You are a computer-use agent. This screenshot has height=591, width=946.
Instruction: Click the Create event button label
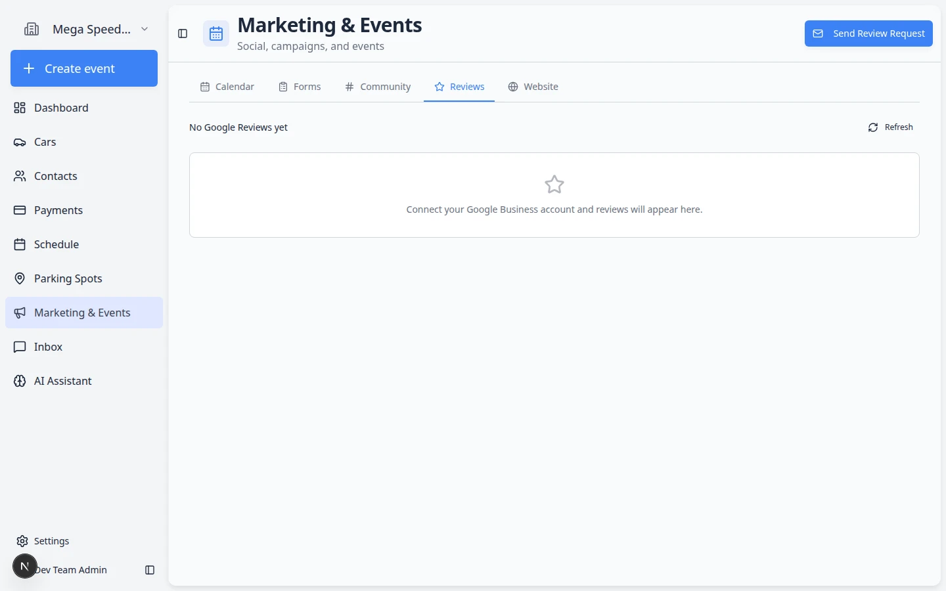tap(79, 68)
